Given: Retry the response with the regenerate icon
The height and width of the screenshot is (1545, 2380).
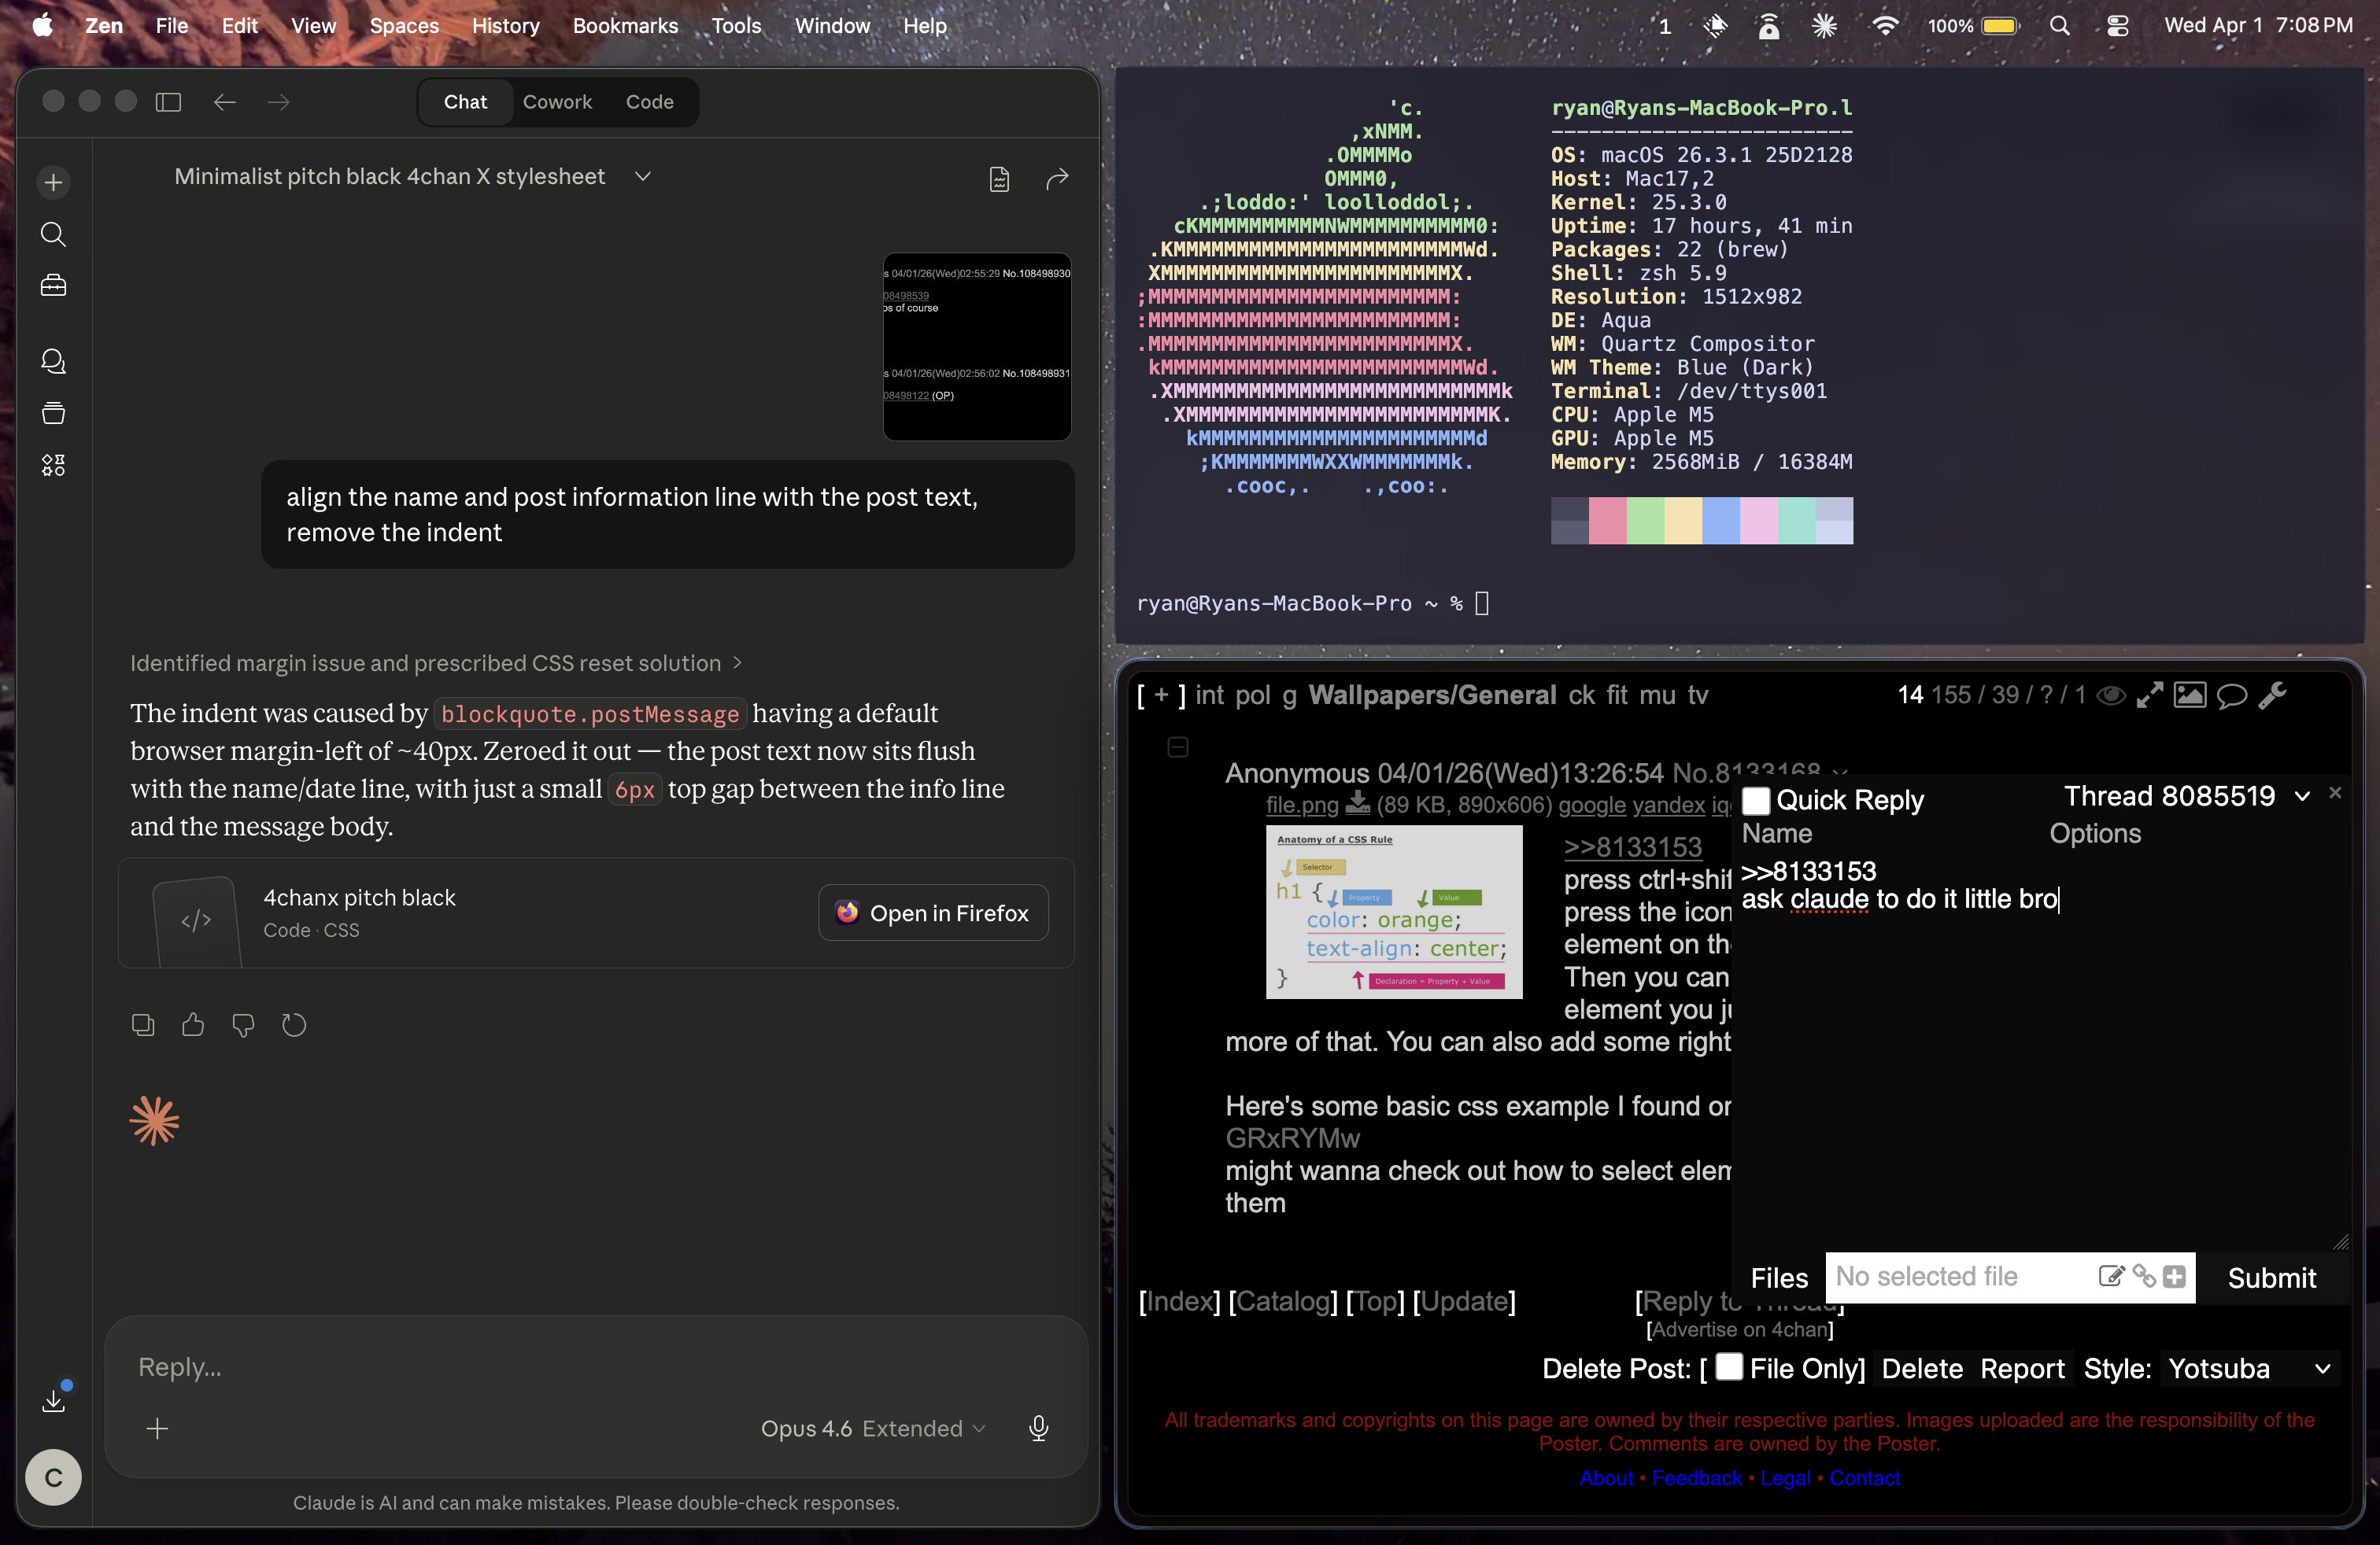Looking at the screenshot, I should click(293, 1024).
